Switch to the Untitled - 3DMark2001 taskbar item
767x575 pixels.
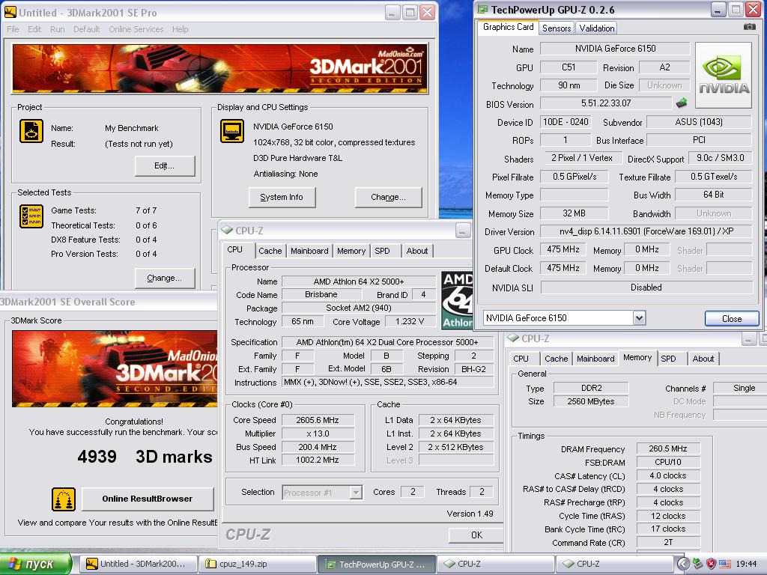click(x=139, y=564)
